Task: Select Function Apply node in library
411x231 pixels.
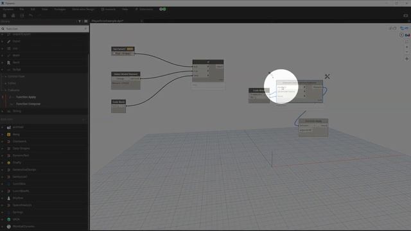Action: [x=26, y=97]
